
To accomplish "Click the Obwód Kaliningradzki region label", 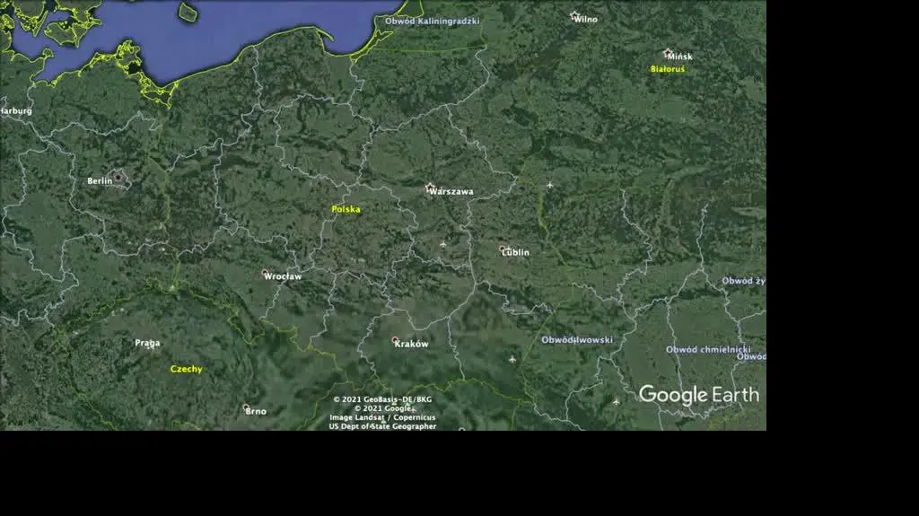I will 432,22.
